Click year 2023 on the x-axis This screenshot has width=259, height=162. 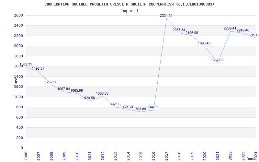pyautogui.click(x=243, y=156)
